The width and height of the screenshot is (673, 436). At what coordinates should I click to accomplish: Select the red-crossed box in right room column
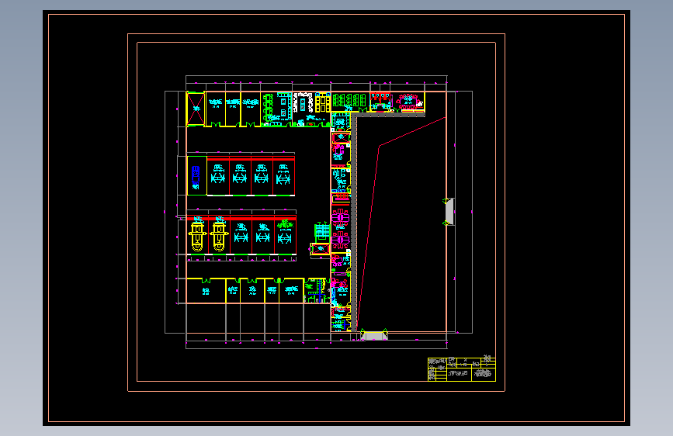click(342, 138)
